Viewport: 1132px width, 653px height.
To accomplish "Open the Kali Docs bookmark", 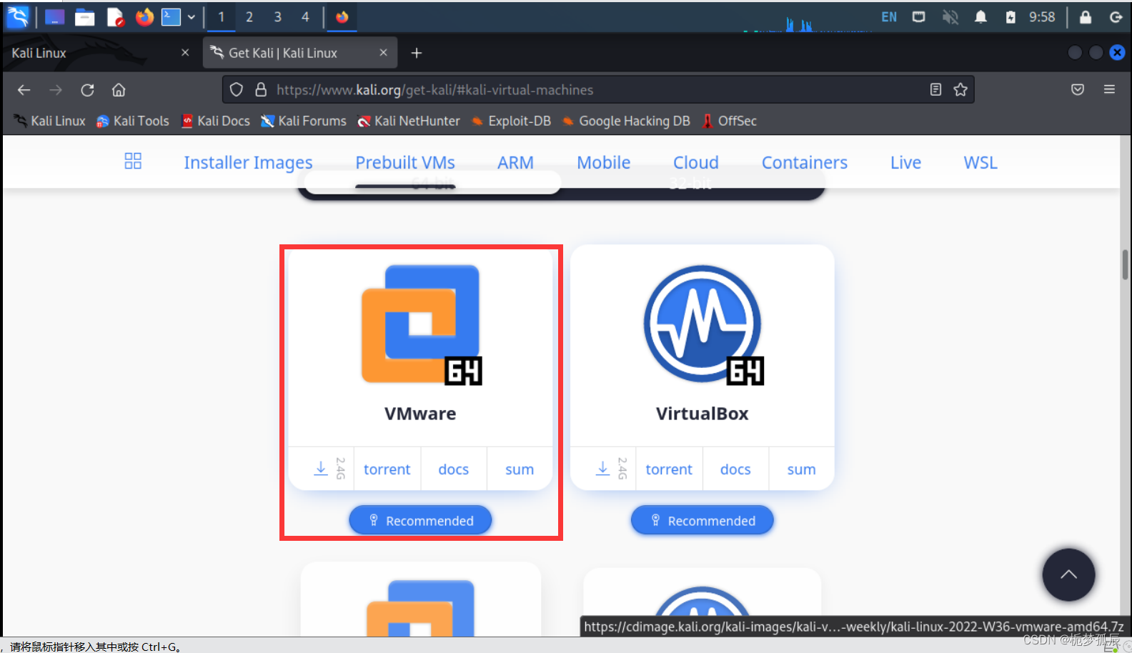I will [216, 121].
